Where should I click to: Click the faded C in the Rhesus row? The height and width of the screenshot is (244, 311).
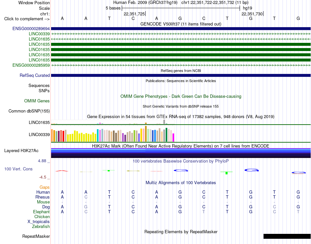point(86,197)
